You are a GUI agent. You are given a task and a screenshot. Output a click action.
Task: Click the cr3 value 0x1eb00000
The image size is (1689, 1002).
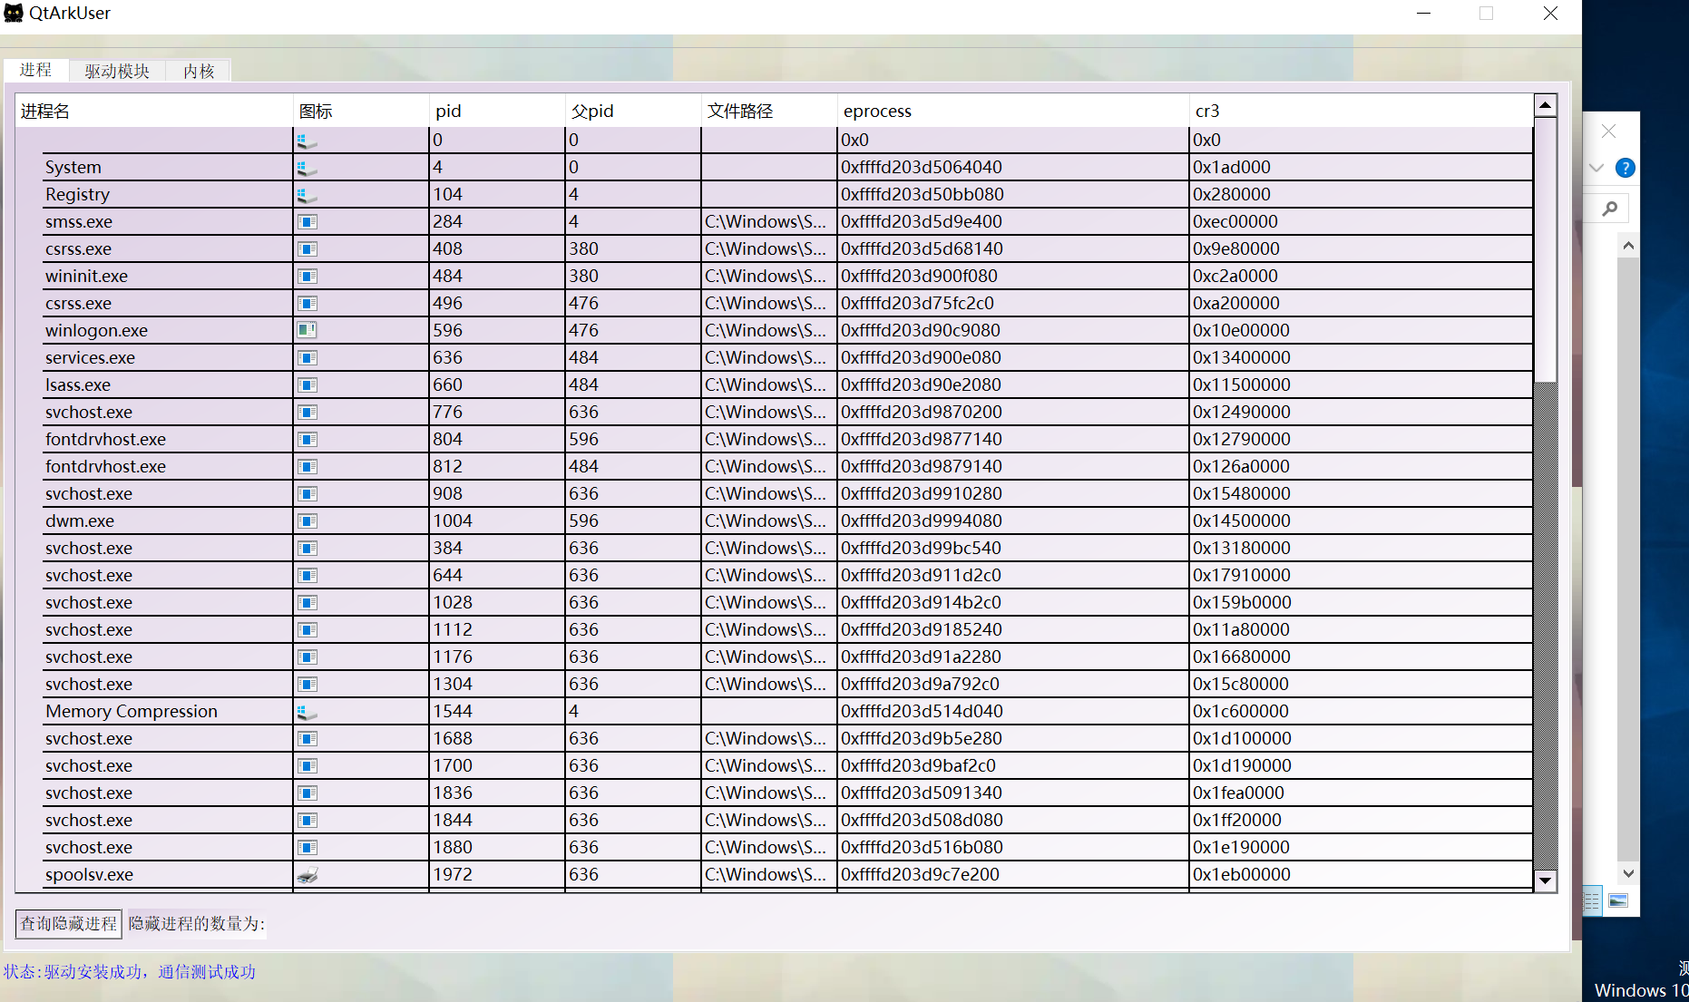click(1242, 875)
